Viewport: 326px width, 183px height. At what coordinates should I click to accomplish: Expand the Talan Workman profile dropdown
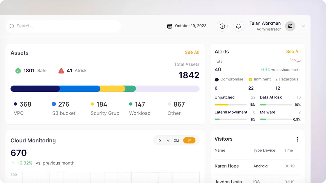(x=303, y=26)
